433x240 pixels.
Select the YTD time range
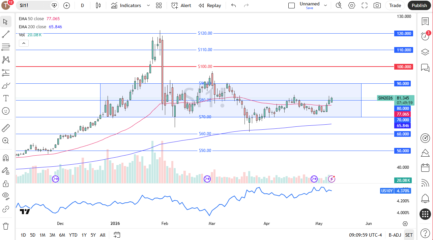click(x=73, y=235)
